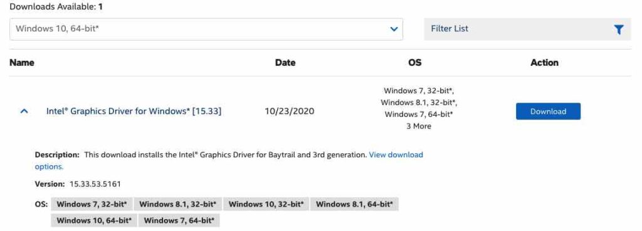This screenshot has height=231, width=642.
Task: Click the dropdown arrow in OS selector
Action: click(394, 29)
